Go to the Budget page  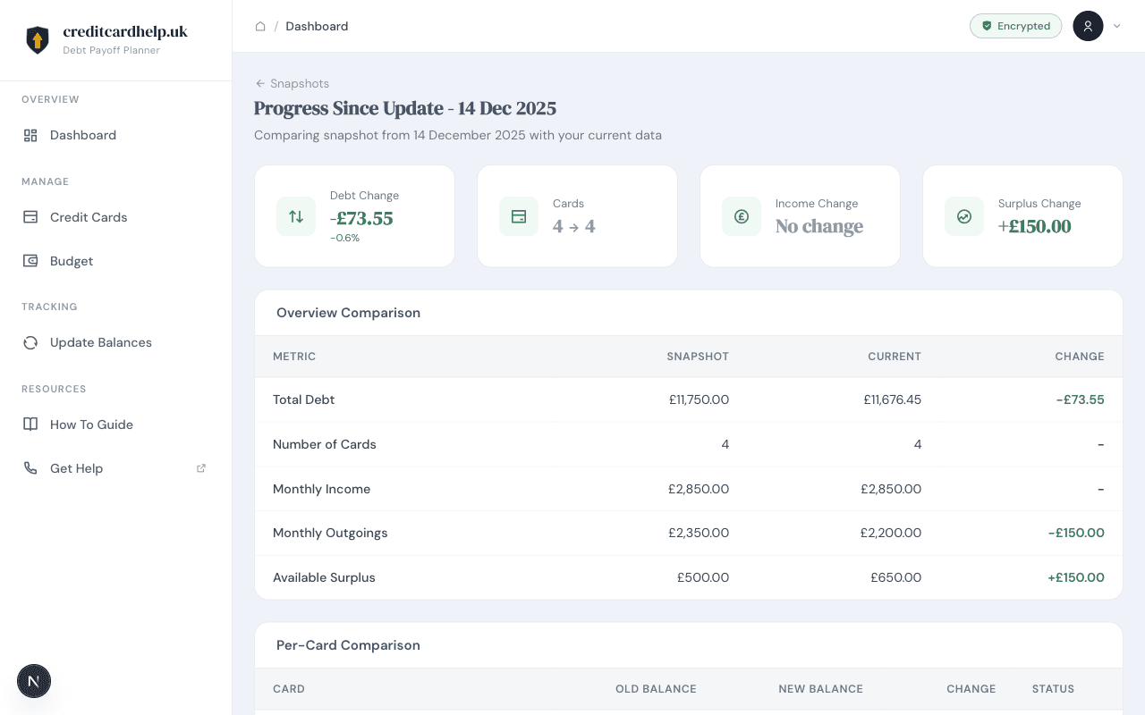(x=72, y=261)
